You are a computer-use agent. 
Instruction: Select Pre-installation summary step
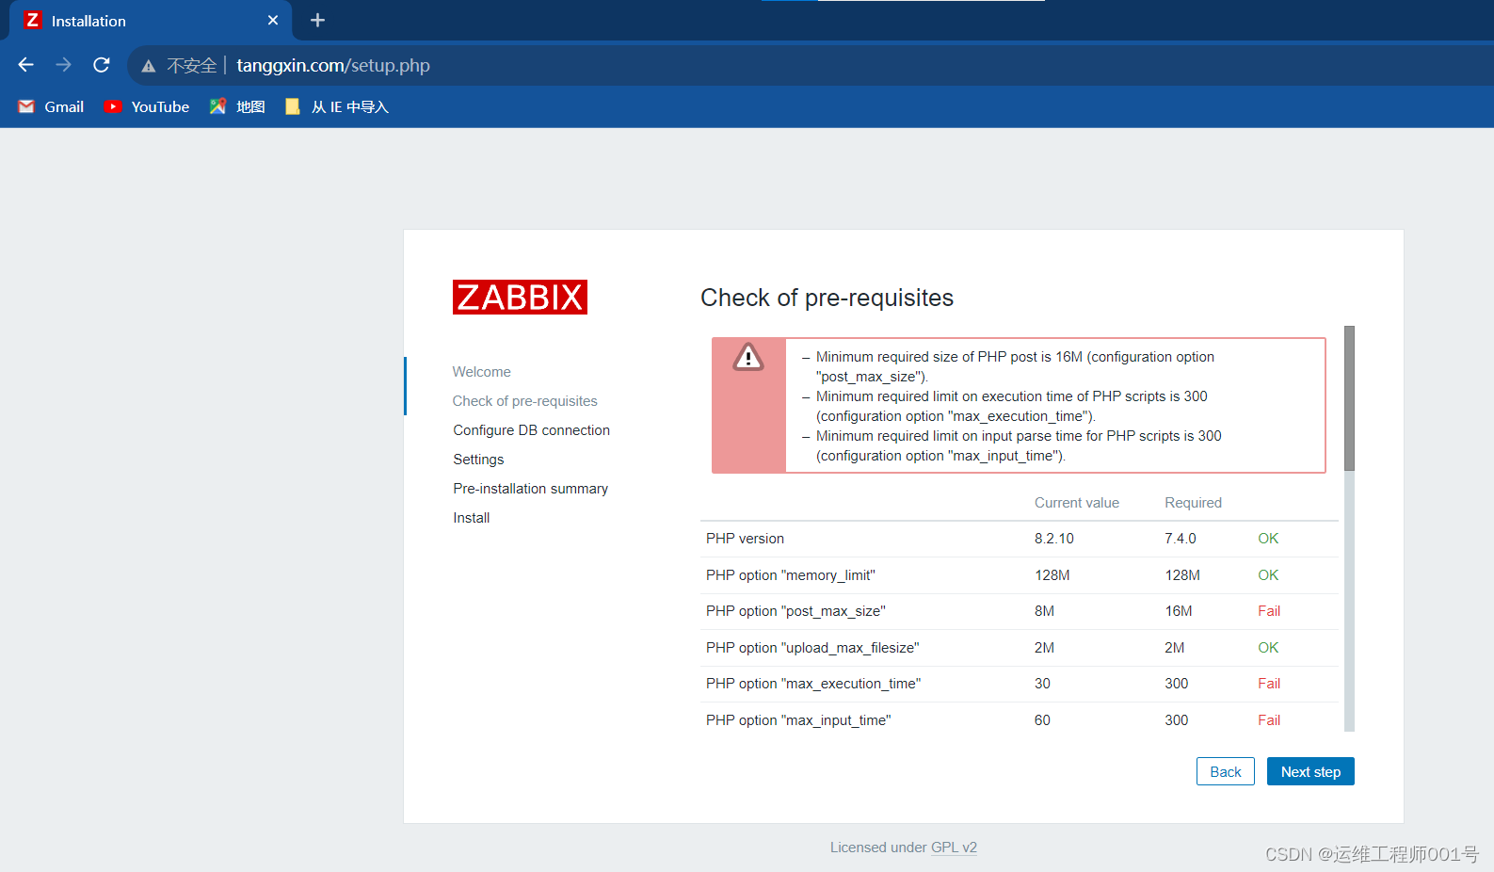tap(530, 489)
